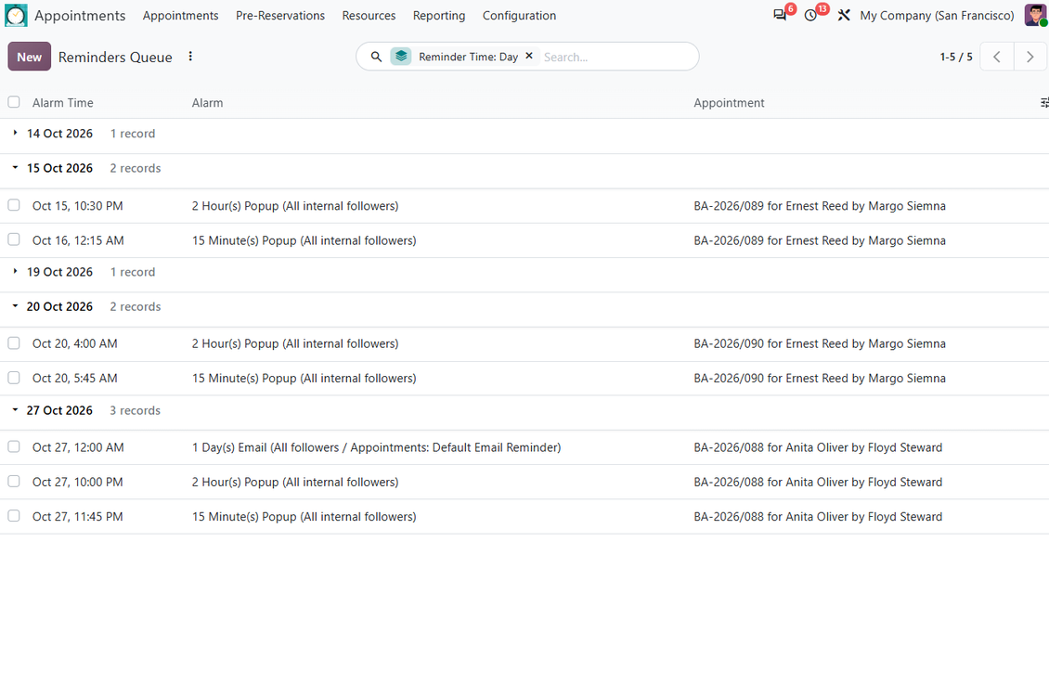Open the activities clock icon

click(x=810, y=16)
